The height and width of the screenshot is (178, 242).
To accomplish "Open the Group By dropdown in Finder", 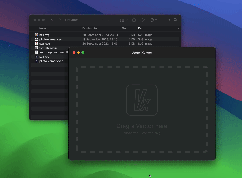I will pyautogui.click(x=124, y=20).
